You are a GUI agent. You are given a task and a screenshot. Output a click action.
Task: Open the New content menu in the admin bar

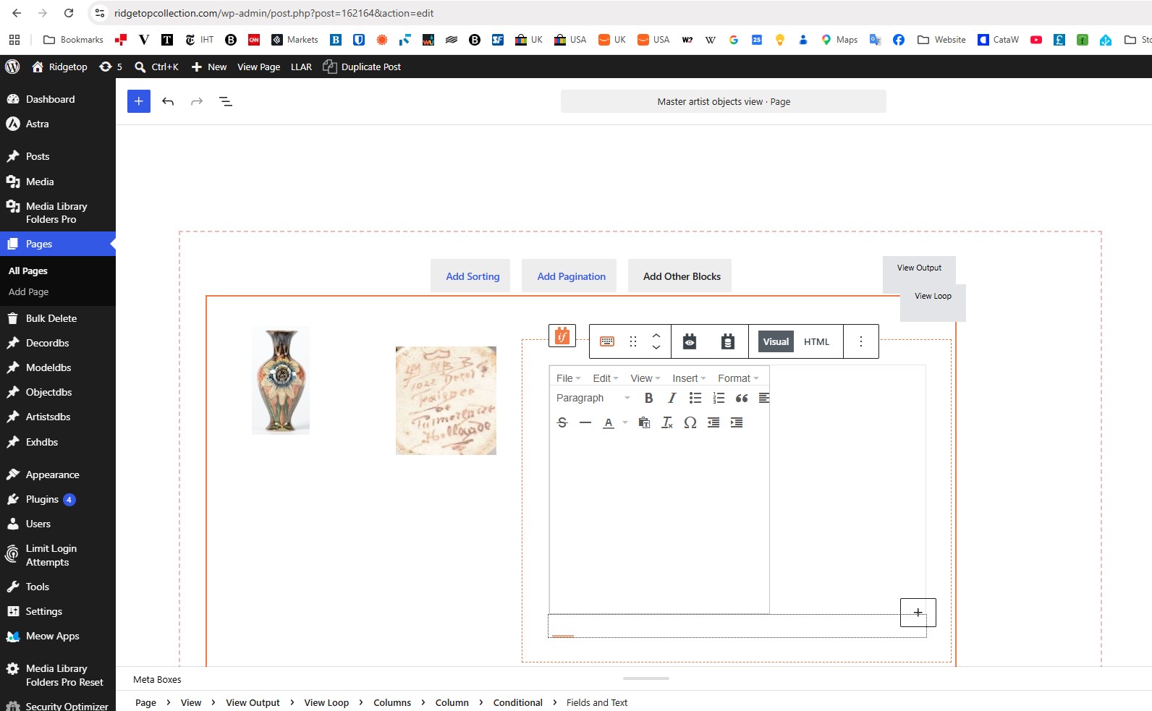[x=209, y=67]
